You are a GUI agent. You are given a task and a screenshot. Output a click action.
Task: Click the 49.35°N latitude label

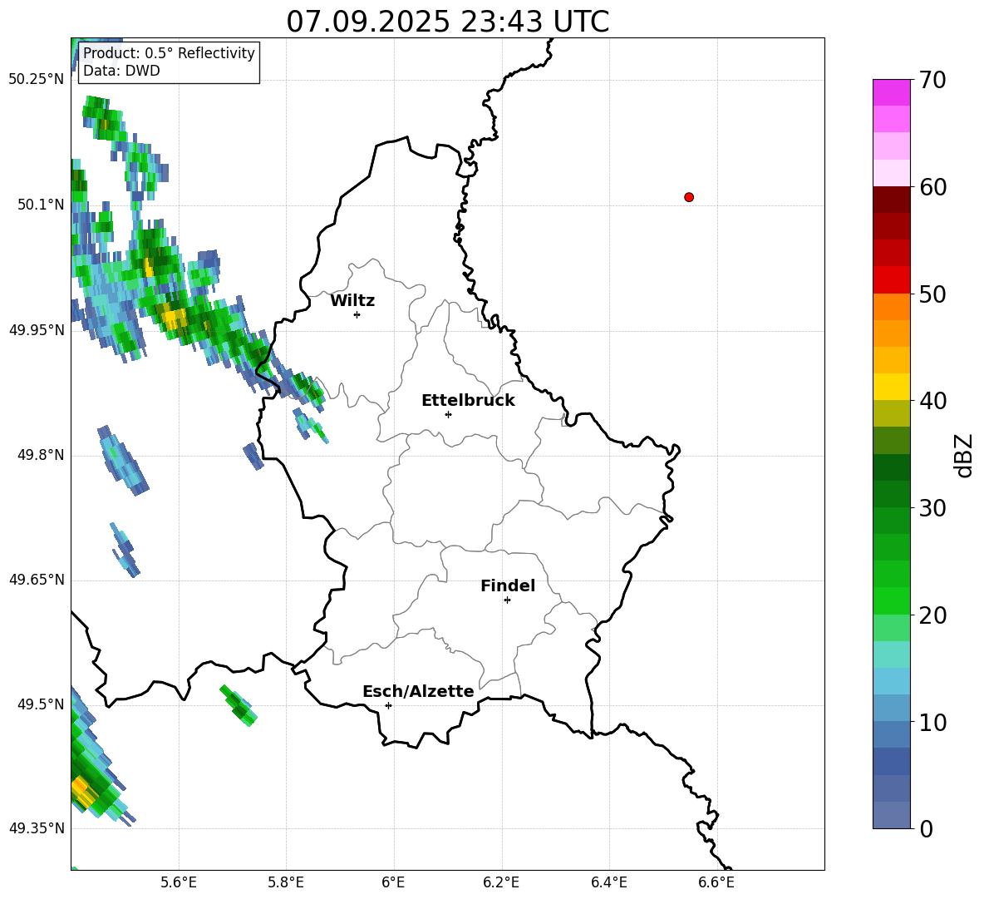coord(37,828)
